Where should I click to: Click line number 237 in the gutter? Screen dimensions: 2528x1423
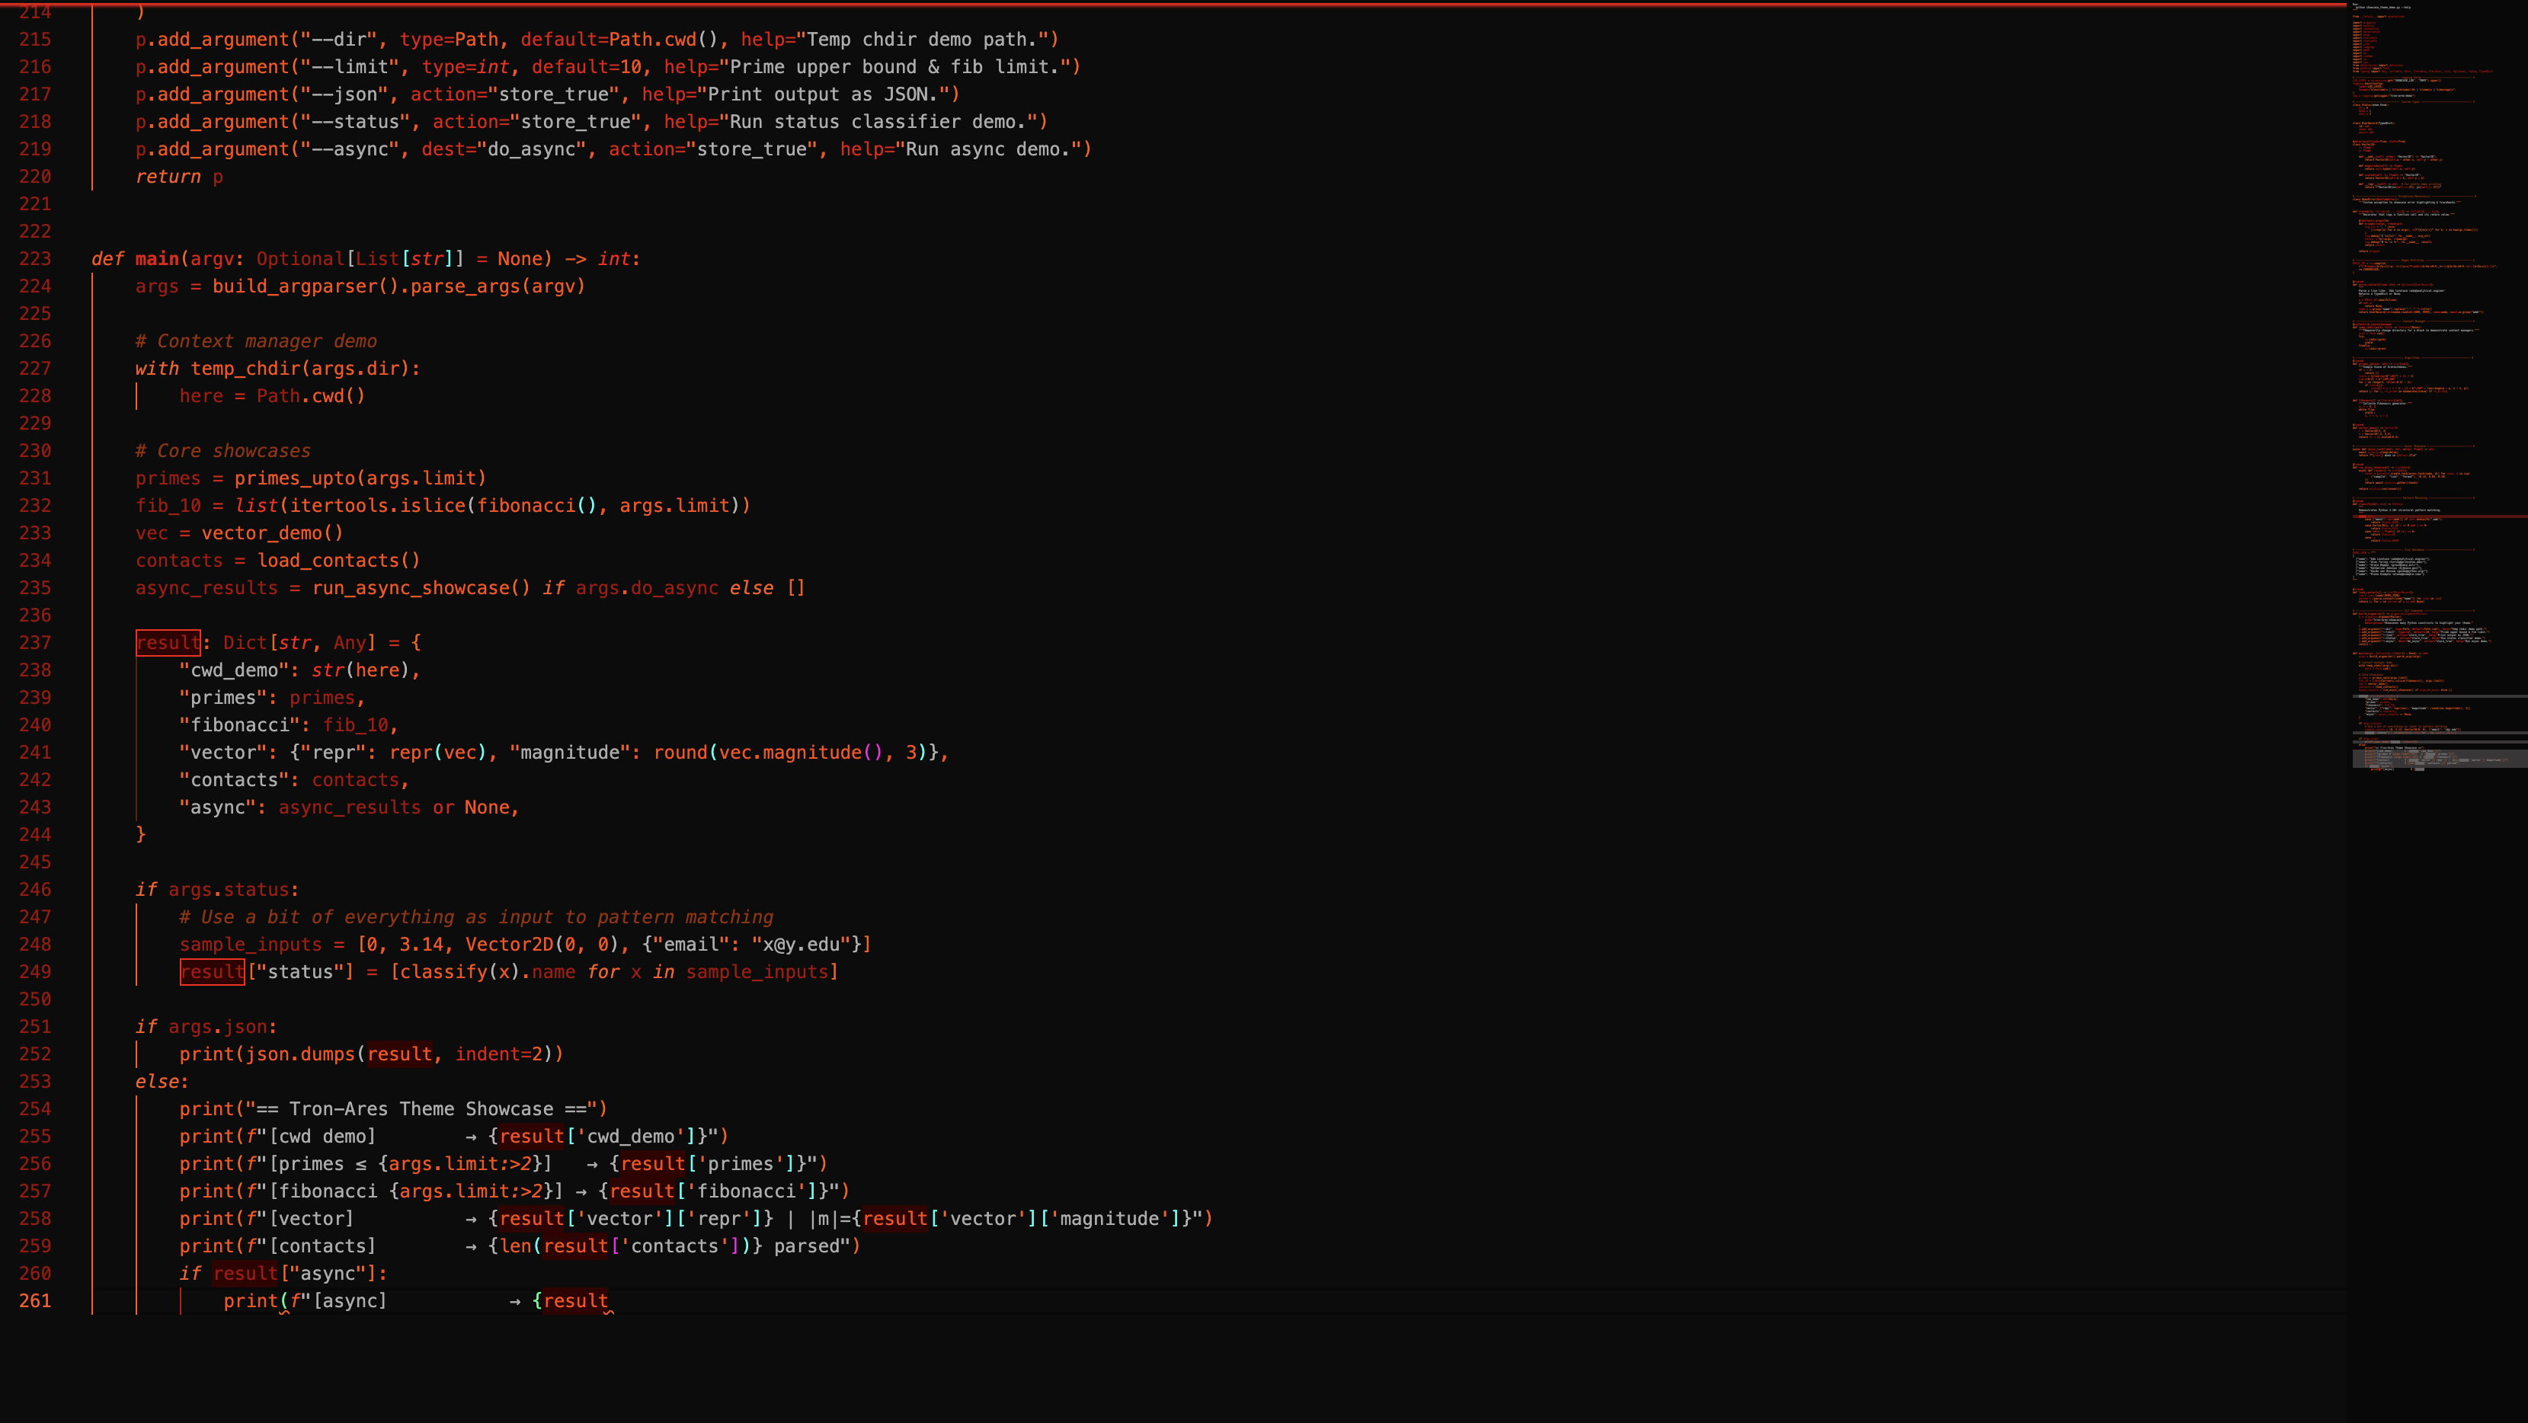[35, 643]
